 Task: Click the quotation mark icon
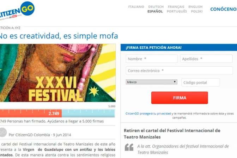tap(129, 147)
